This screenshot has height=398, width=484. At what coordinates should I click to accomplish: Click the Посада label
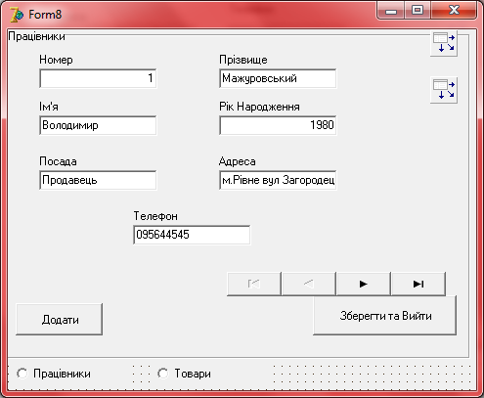pyautogui.click(x=58, y=161)
